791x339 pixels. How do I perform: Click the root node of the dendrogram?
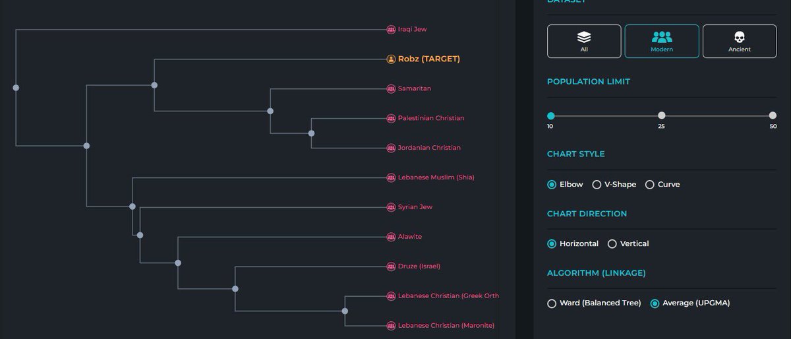pyautogui.click(x=16, y=87)
